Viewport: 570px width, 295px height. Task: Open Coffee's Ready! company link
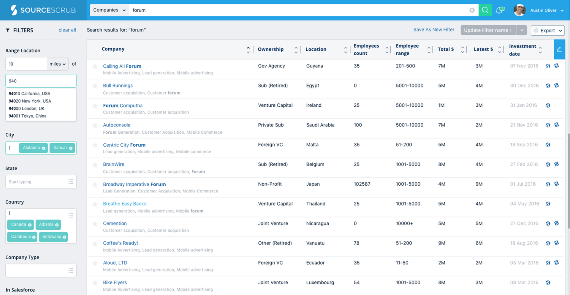(120, 243)
